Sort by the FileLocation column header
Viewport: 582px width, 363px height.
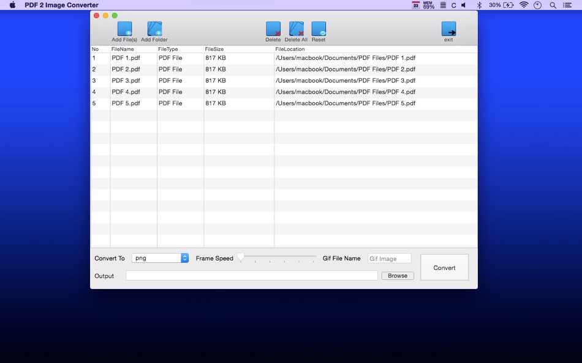pyautogui.click(x=290, y=49)
